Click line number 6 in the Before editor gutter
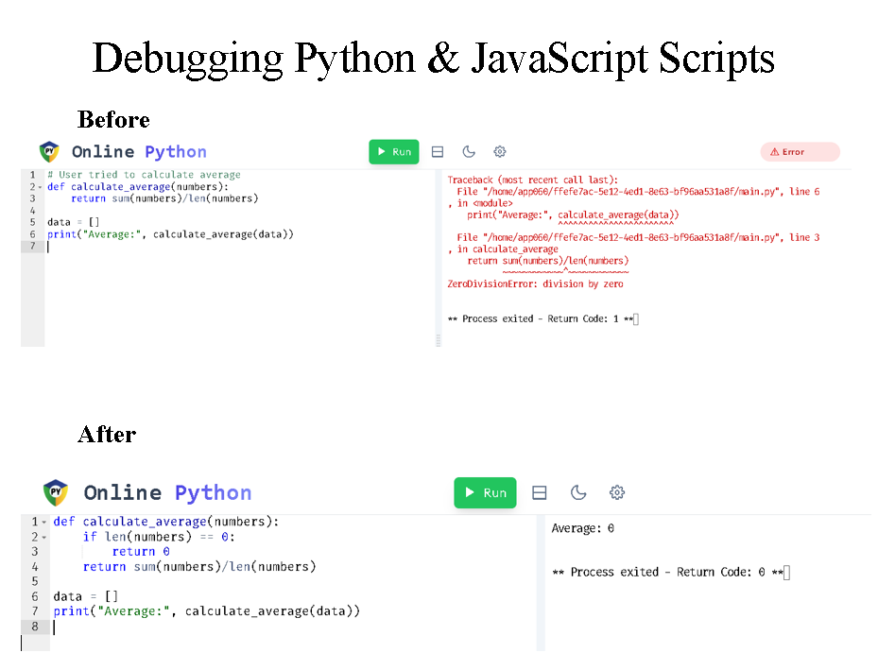 (x=31, y=233)
